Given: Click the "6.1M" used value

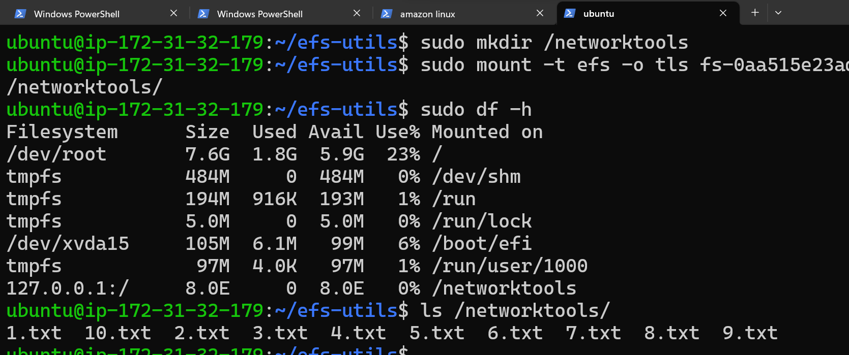Looking at the screenshot, I should tap(275, 244).
